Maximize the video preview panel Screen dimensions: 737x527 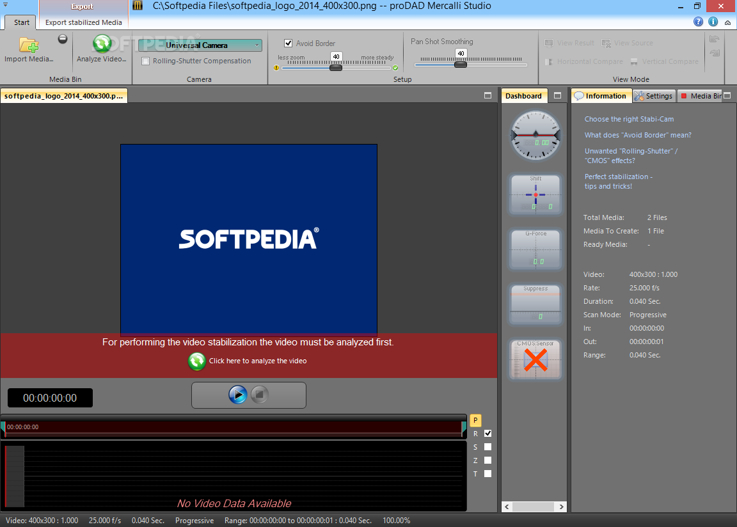click(x=488, y=95)
